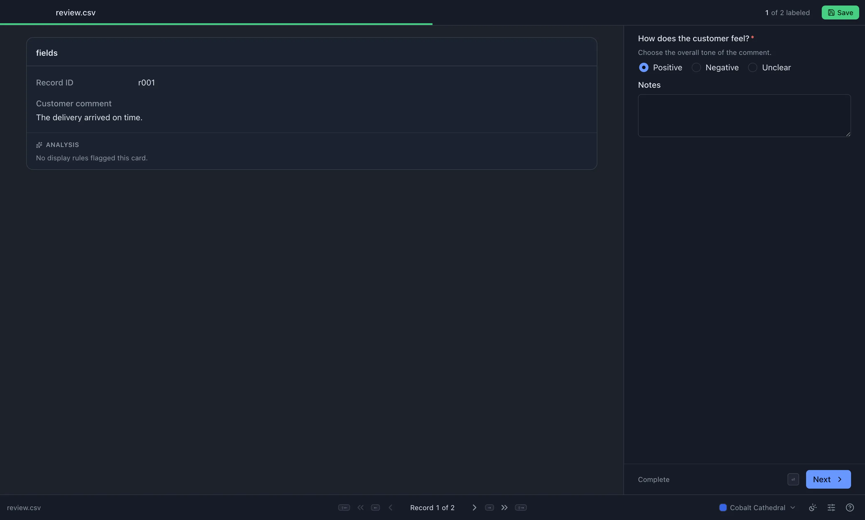The image size is (865, 520).
Task: Click the Cobalt blue color swatch
Action: pos(722,508)
